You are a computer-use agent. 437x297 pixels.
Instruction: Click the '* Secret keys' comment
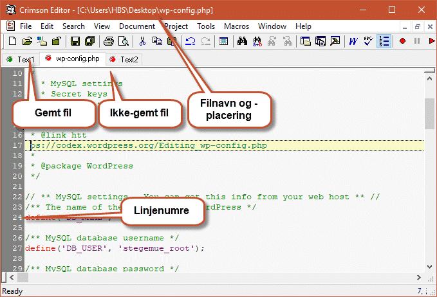pyautogui.click(x=74, y=94)
